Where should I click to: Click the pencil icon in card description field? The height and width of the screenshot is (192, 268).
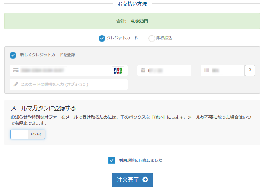[x=16, y=84]
